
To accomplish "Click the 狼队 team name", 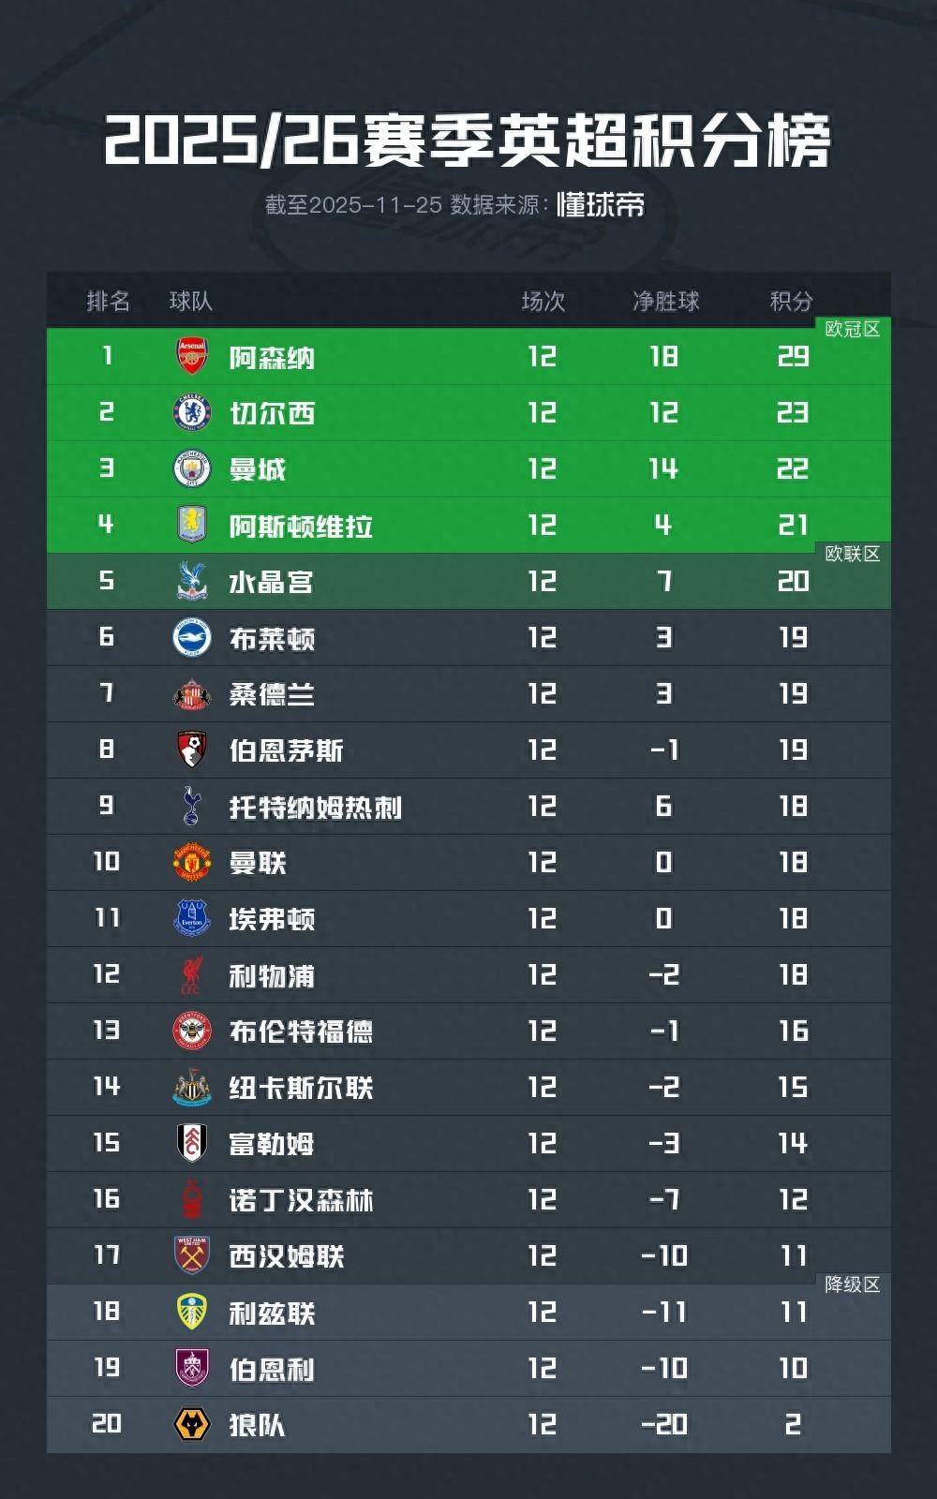I will pos(257,1425).
